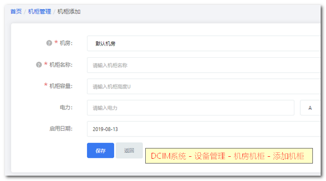Click the blue 保存 button
The image size is (326, 181).
click(101, 150)
